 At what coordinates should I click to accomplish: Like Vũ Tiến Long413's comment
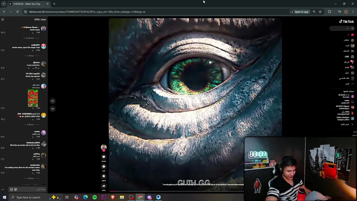click(4, 79)
